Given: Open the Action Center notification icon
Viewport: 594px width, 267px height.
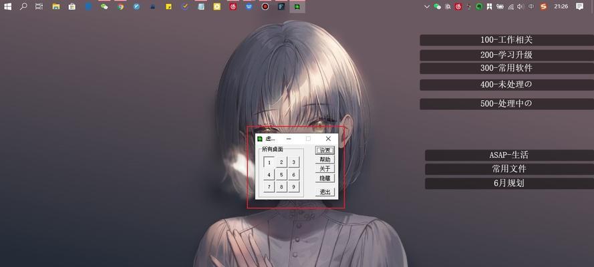Looking at the screenshot, I should 579,7.
